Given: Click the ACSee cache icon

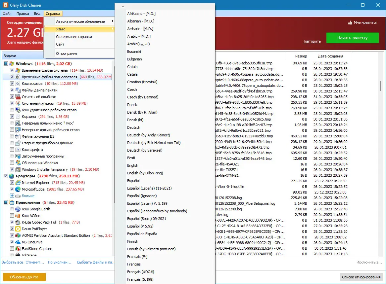Looking at the screenshot, I should pyautogui.click(x=18, y=216).
